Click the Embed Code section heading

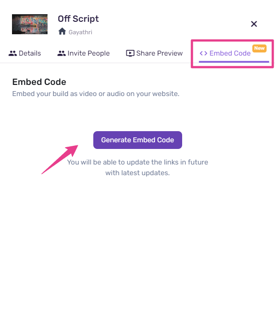tap(39, 82)
